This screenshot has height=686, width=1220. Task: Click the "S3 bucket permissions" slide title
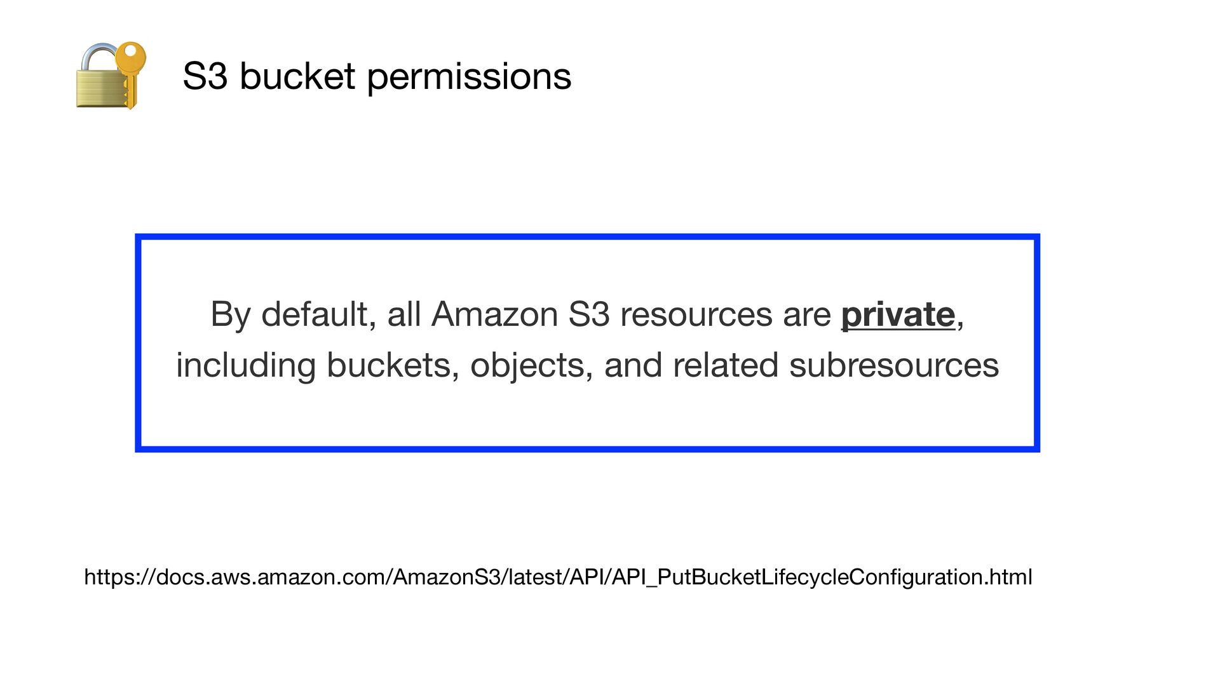(x=376, y=76)
